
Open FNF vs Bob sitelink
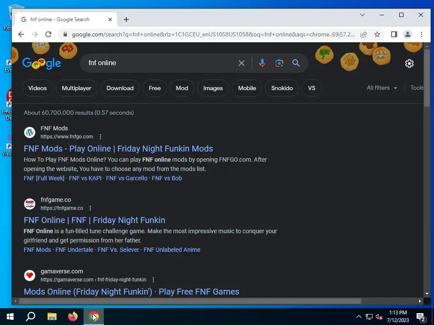167,178
